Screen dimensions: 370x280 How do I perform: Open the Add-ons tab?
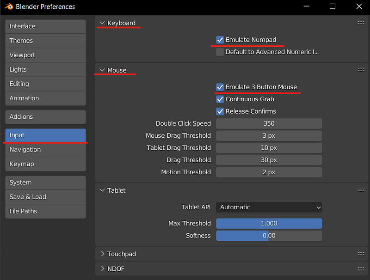45,117
